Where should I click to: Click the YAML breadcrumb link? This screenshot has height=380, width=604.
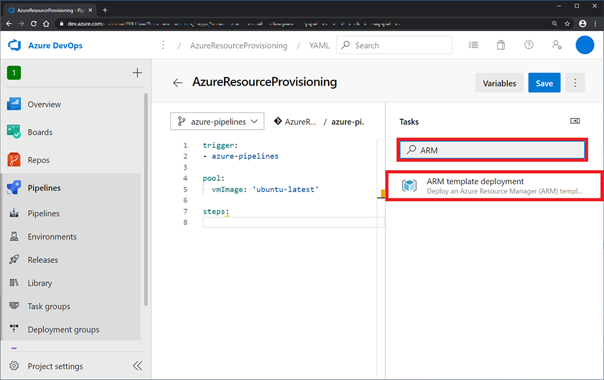(319, 45)
